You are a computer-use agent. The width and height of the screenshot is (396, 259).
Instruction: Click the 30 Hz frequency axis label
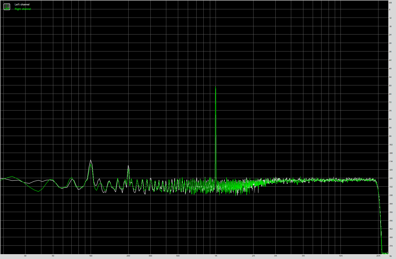(x=25, y=256)
